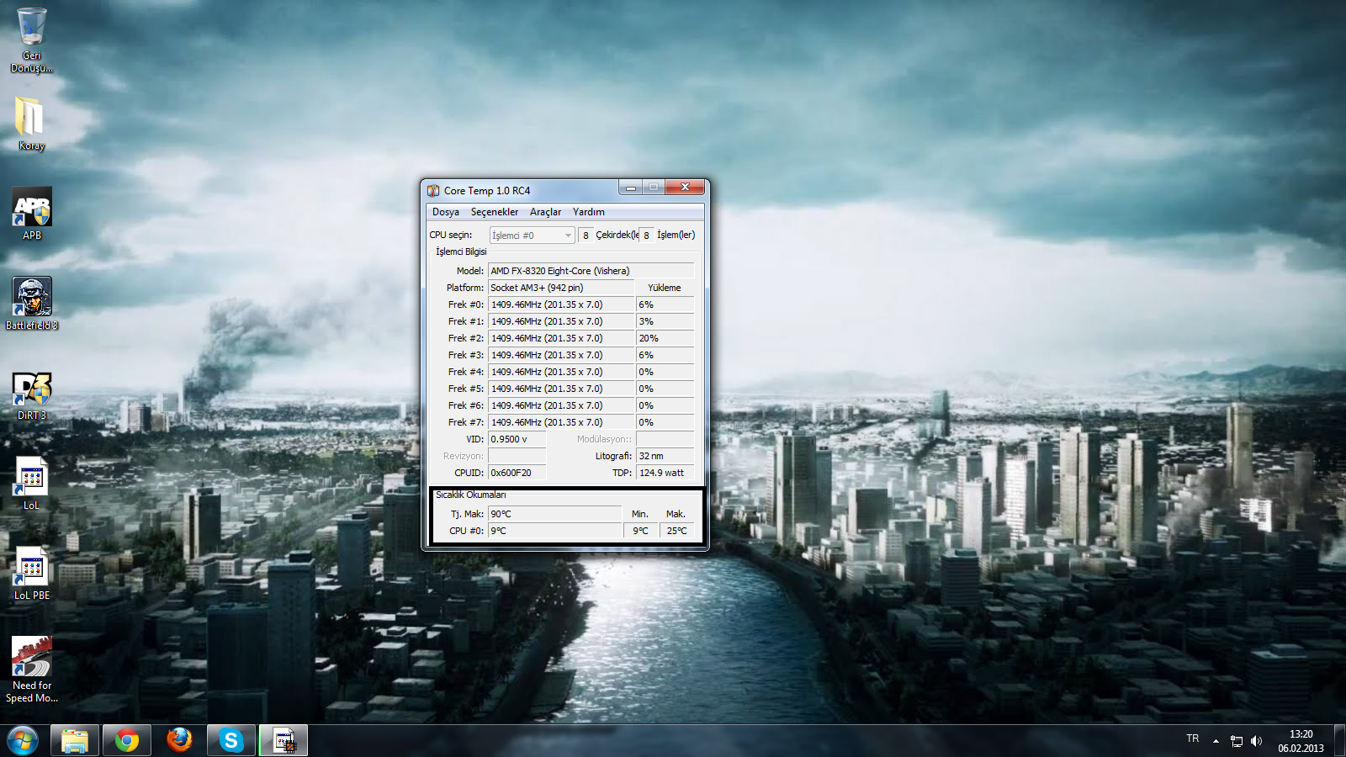This screenshot has width=1346, height=757.
Task: Launch the LoL PBE desktop shortcut
Action: click(32, 574)
